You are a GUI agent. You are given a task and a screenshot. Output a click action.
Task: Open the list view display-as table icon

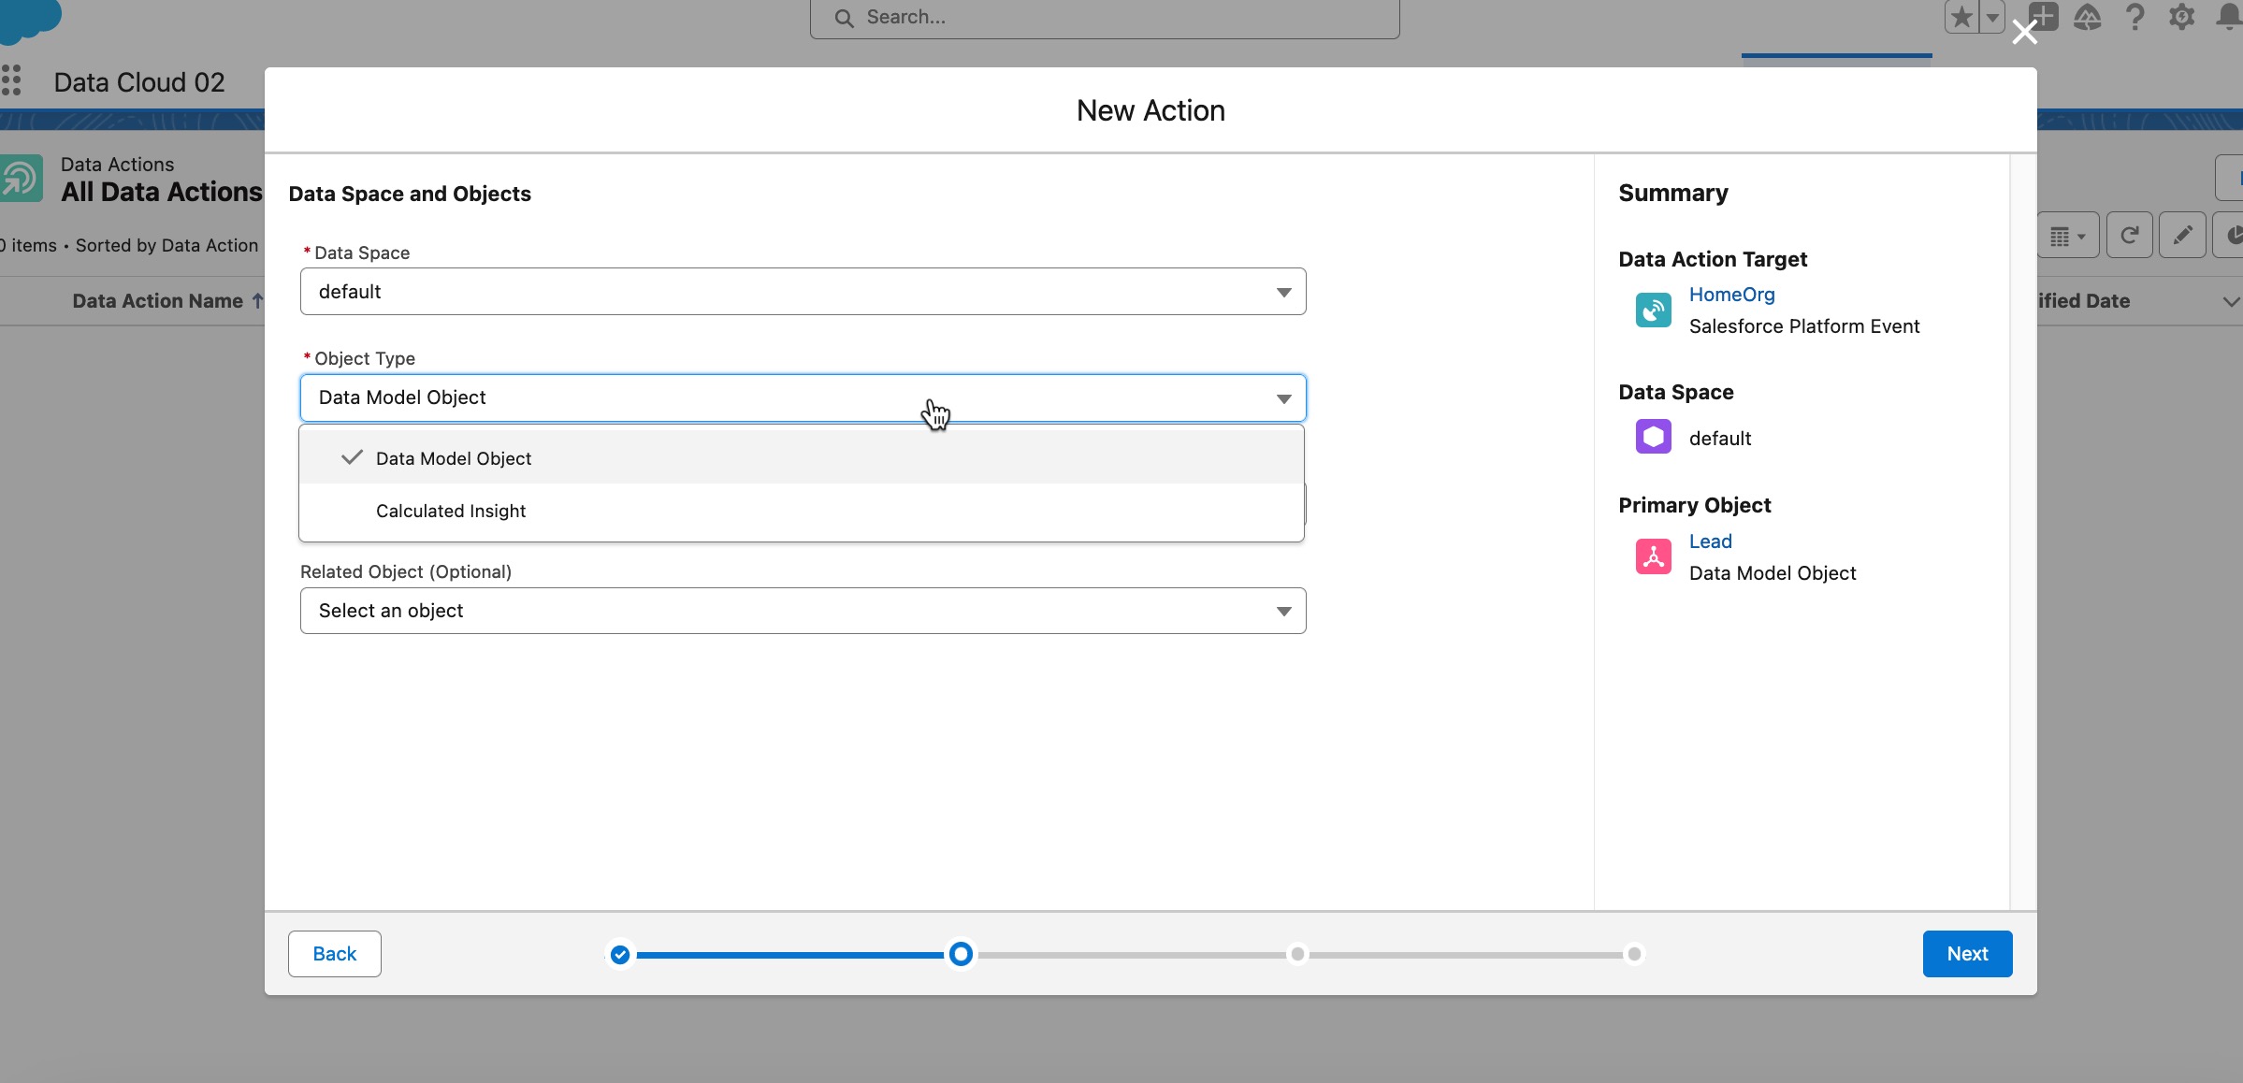(2067, 236)
